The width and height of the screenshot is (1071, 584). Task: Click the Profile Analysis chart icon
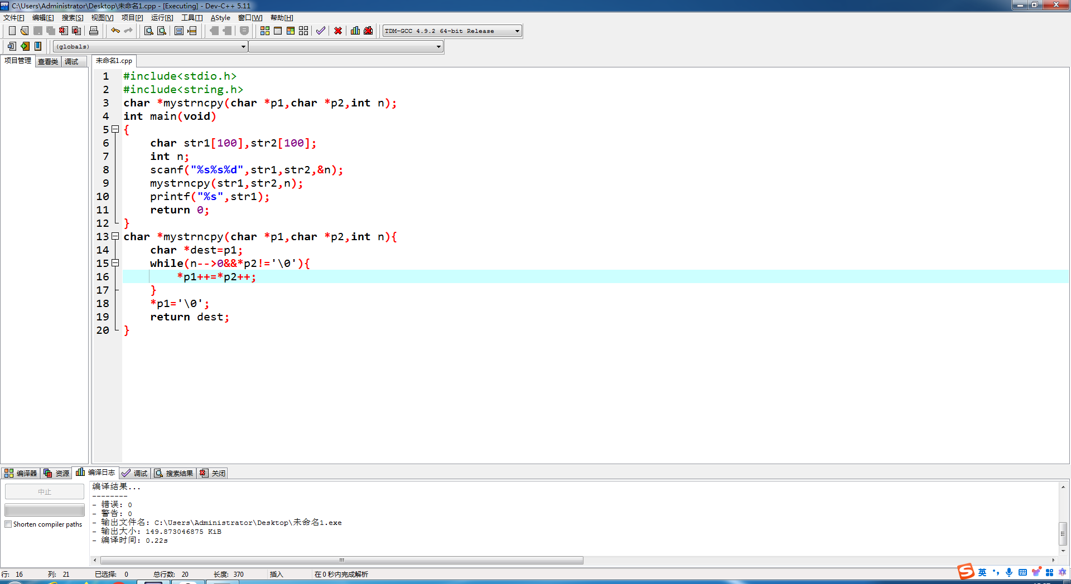(x=355, y=31)
